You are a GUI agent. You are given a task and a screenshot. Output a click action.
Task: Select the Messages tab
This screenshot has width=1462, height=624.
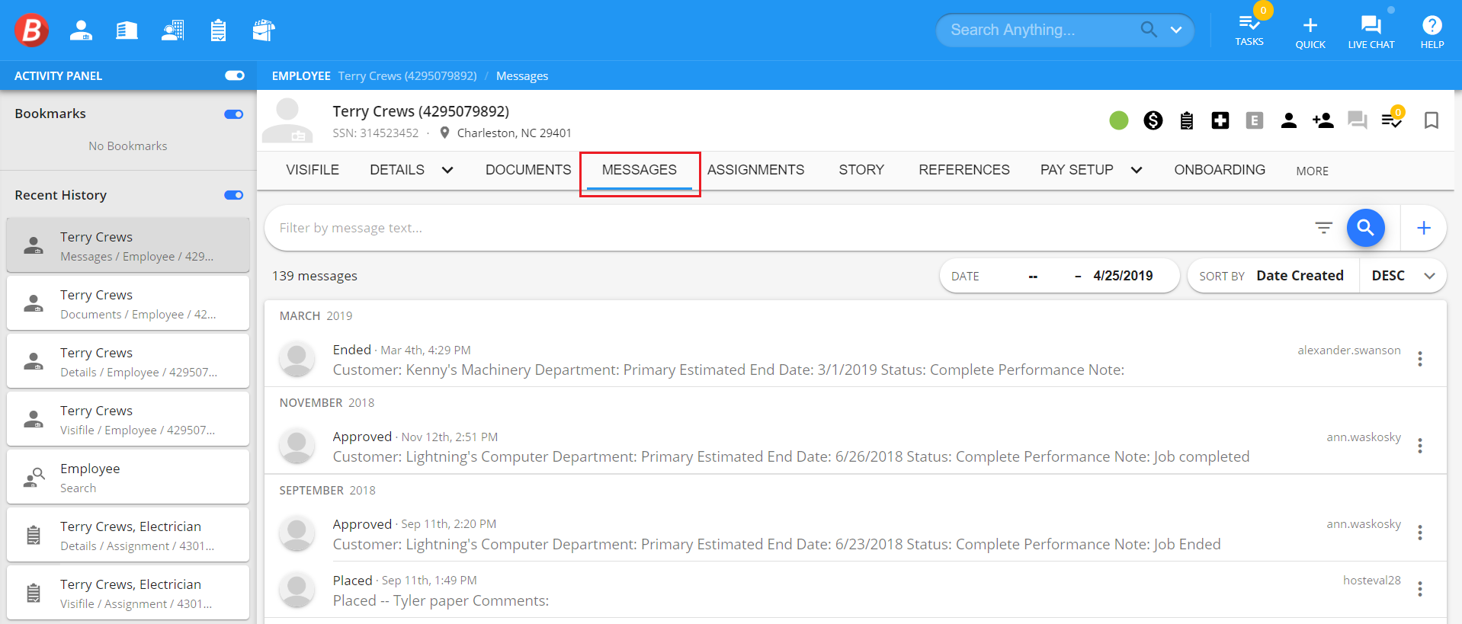pos(640,171)
